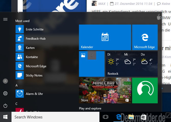
Task: Click the coffee cup icon on webpage
Action: click(159, 17)
